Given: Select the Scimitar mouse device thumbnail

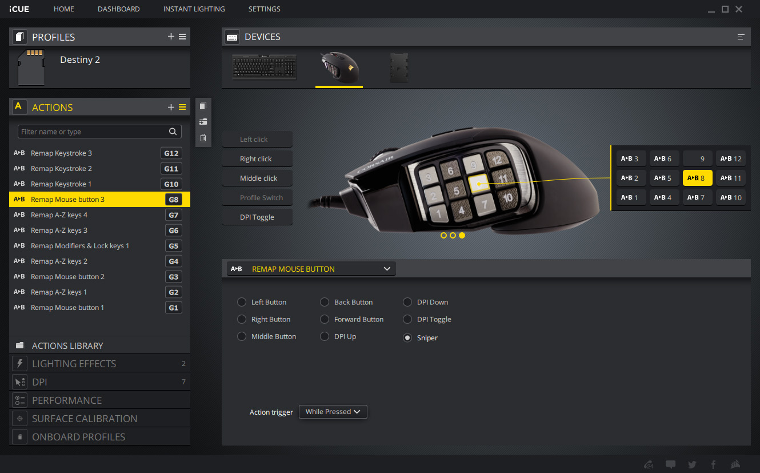Looking at the screenshot, I should 339,67.
